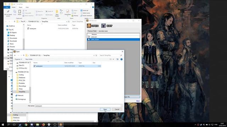Click the blue help icon in the Explorer ribbon
Viewport: 227px width, 127px height.
93,7
